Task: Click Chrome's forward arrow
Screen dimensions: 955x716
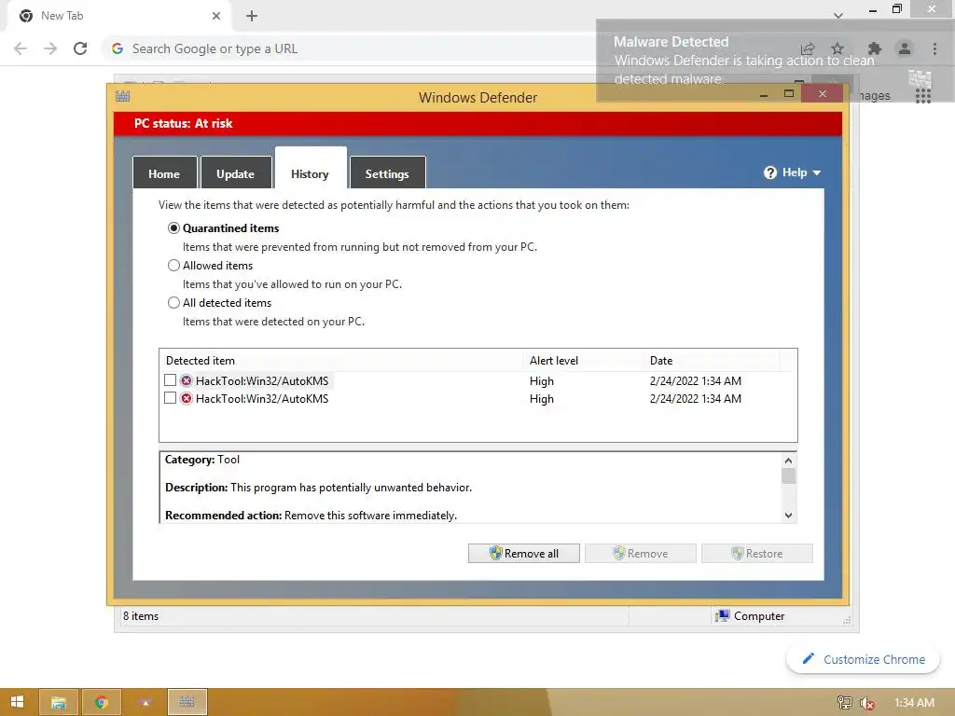Action: pyautogui.click(x=50, y=48)
